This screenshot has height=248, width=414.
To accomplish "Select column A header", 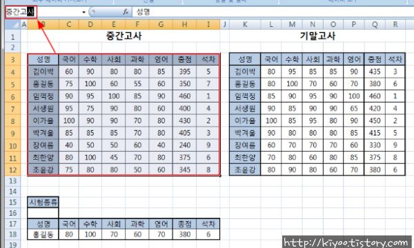I will (24, 25).
